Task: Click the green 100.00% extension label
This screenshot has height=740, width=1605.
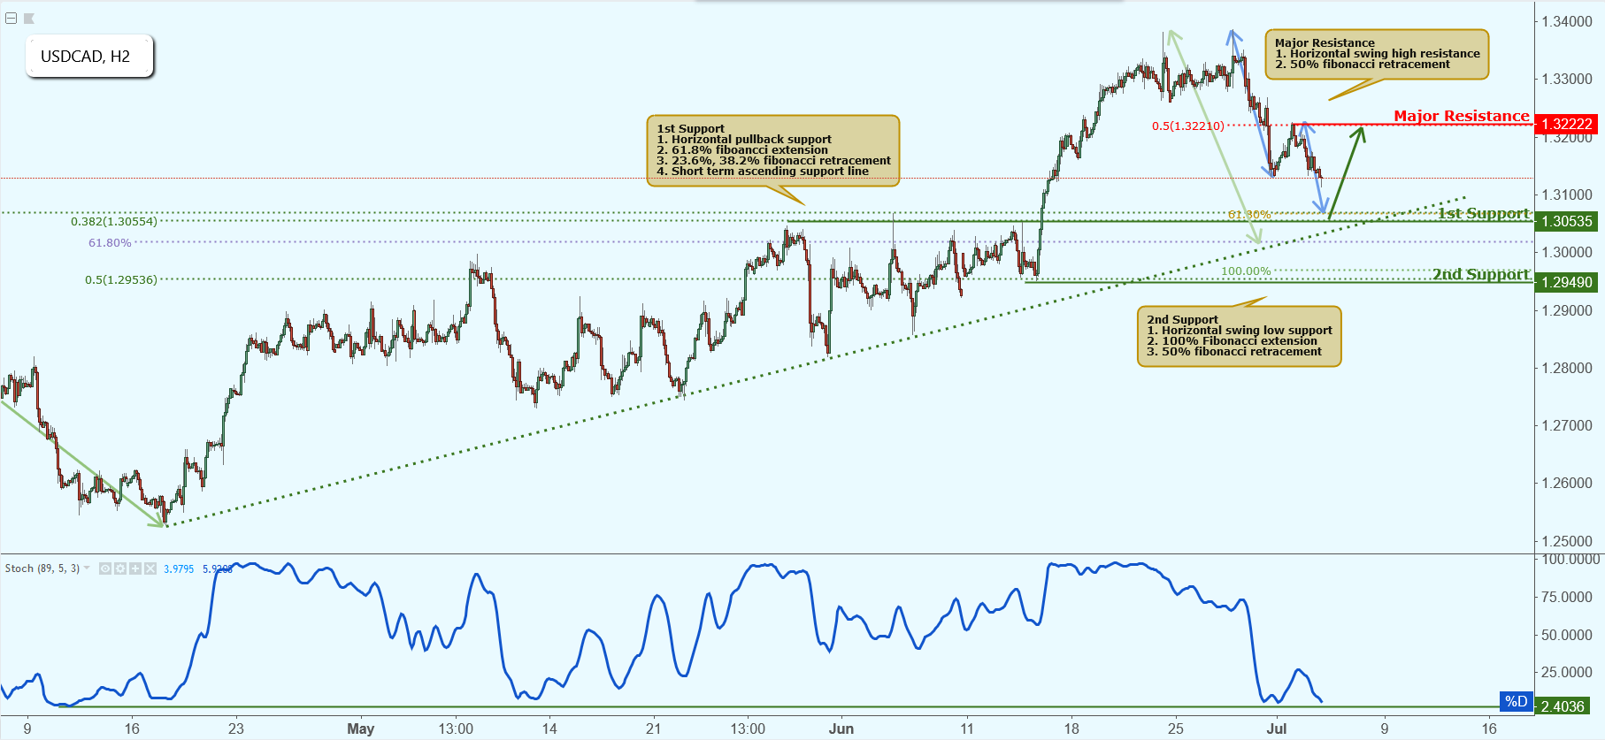Action: point(1246,271)
